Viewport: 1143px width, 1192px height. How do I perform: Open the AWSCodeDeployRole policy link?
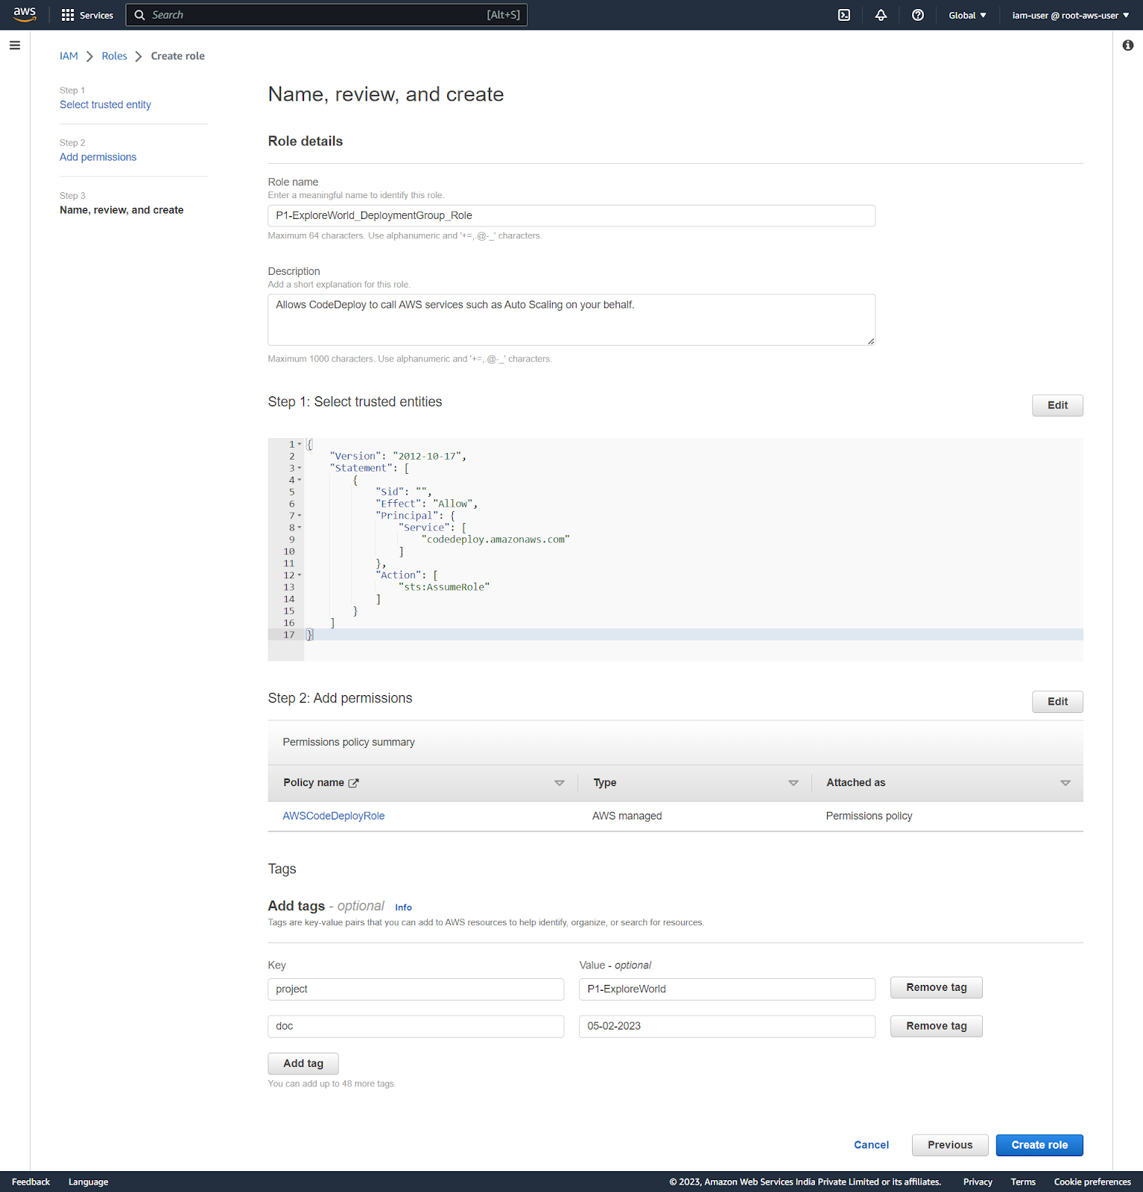point(333,816)
